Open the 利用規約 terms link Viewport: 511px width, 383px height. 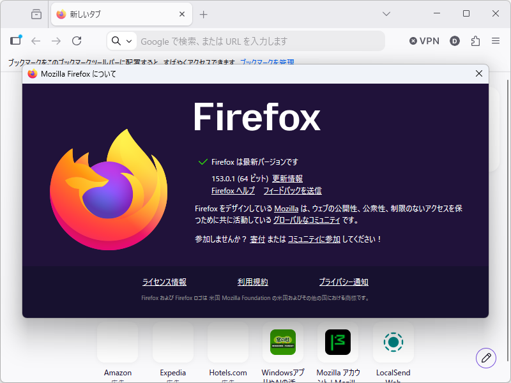252,282
